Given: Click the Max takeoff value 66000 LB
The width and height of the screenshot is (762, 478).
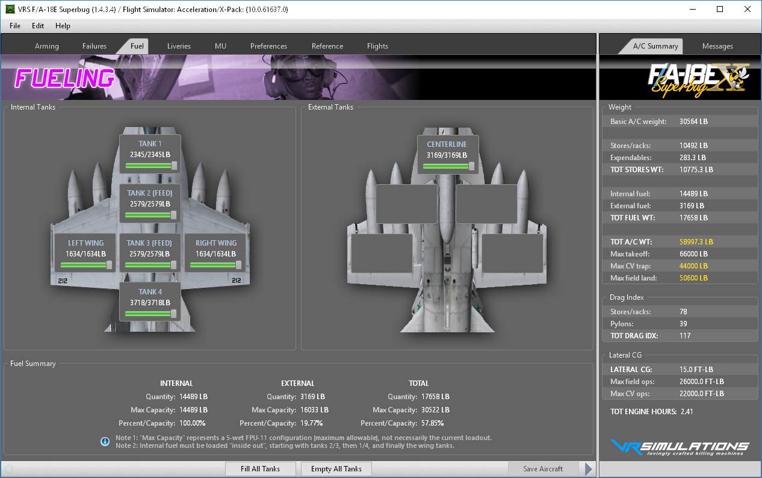Looking at the screenshot, I should (693, 254).
